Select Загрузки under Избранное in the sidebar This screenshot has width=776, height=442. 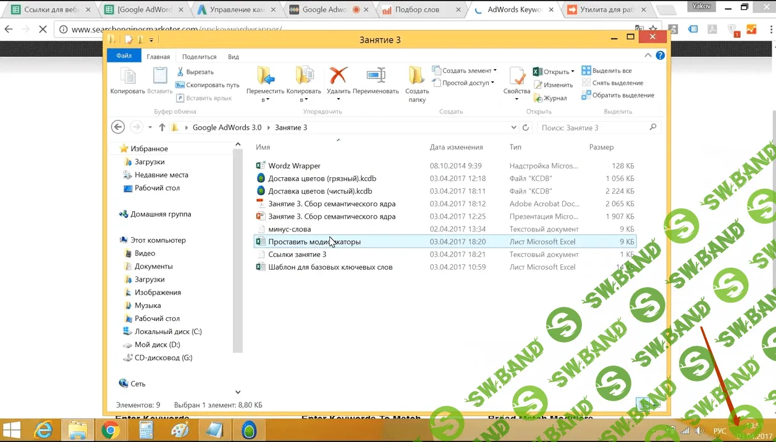pos(150,162)
